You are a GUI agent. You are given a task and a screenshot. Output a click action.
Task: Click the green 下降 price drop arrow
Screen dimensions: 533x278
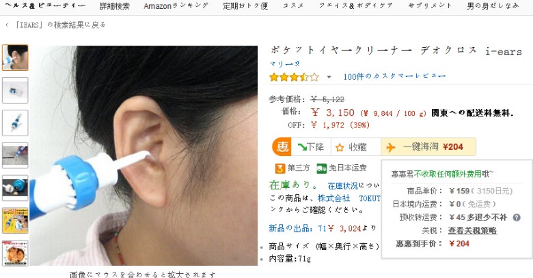pos(302,146)
